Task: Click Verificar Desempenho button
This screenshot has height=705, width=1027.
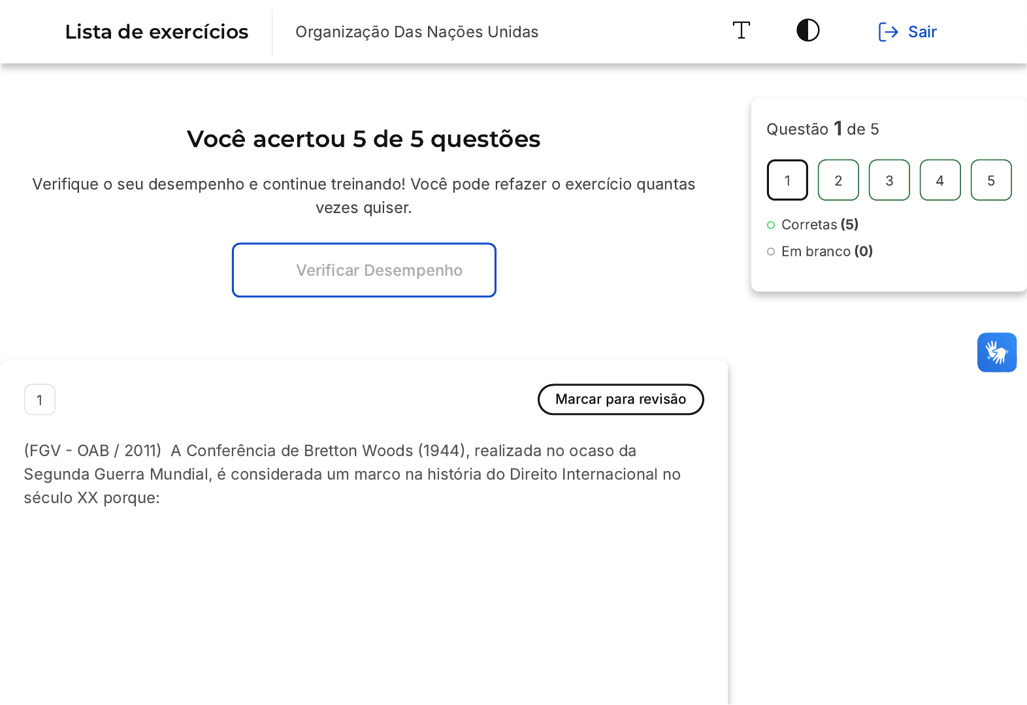Action: [364, 271]
